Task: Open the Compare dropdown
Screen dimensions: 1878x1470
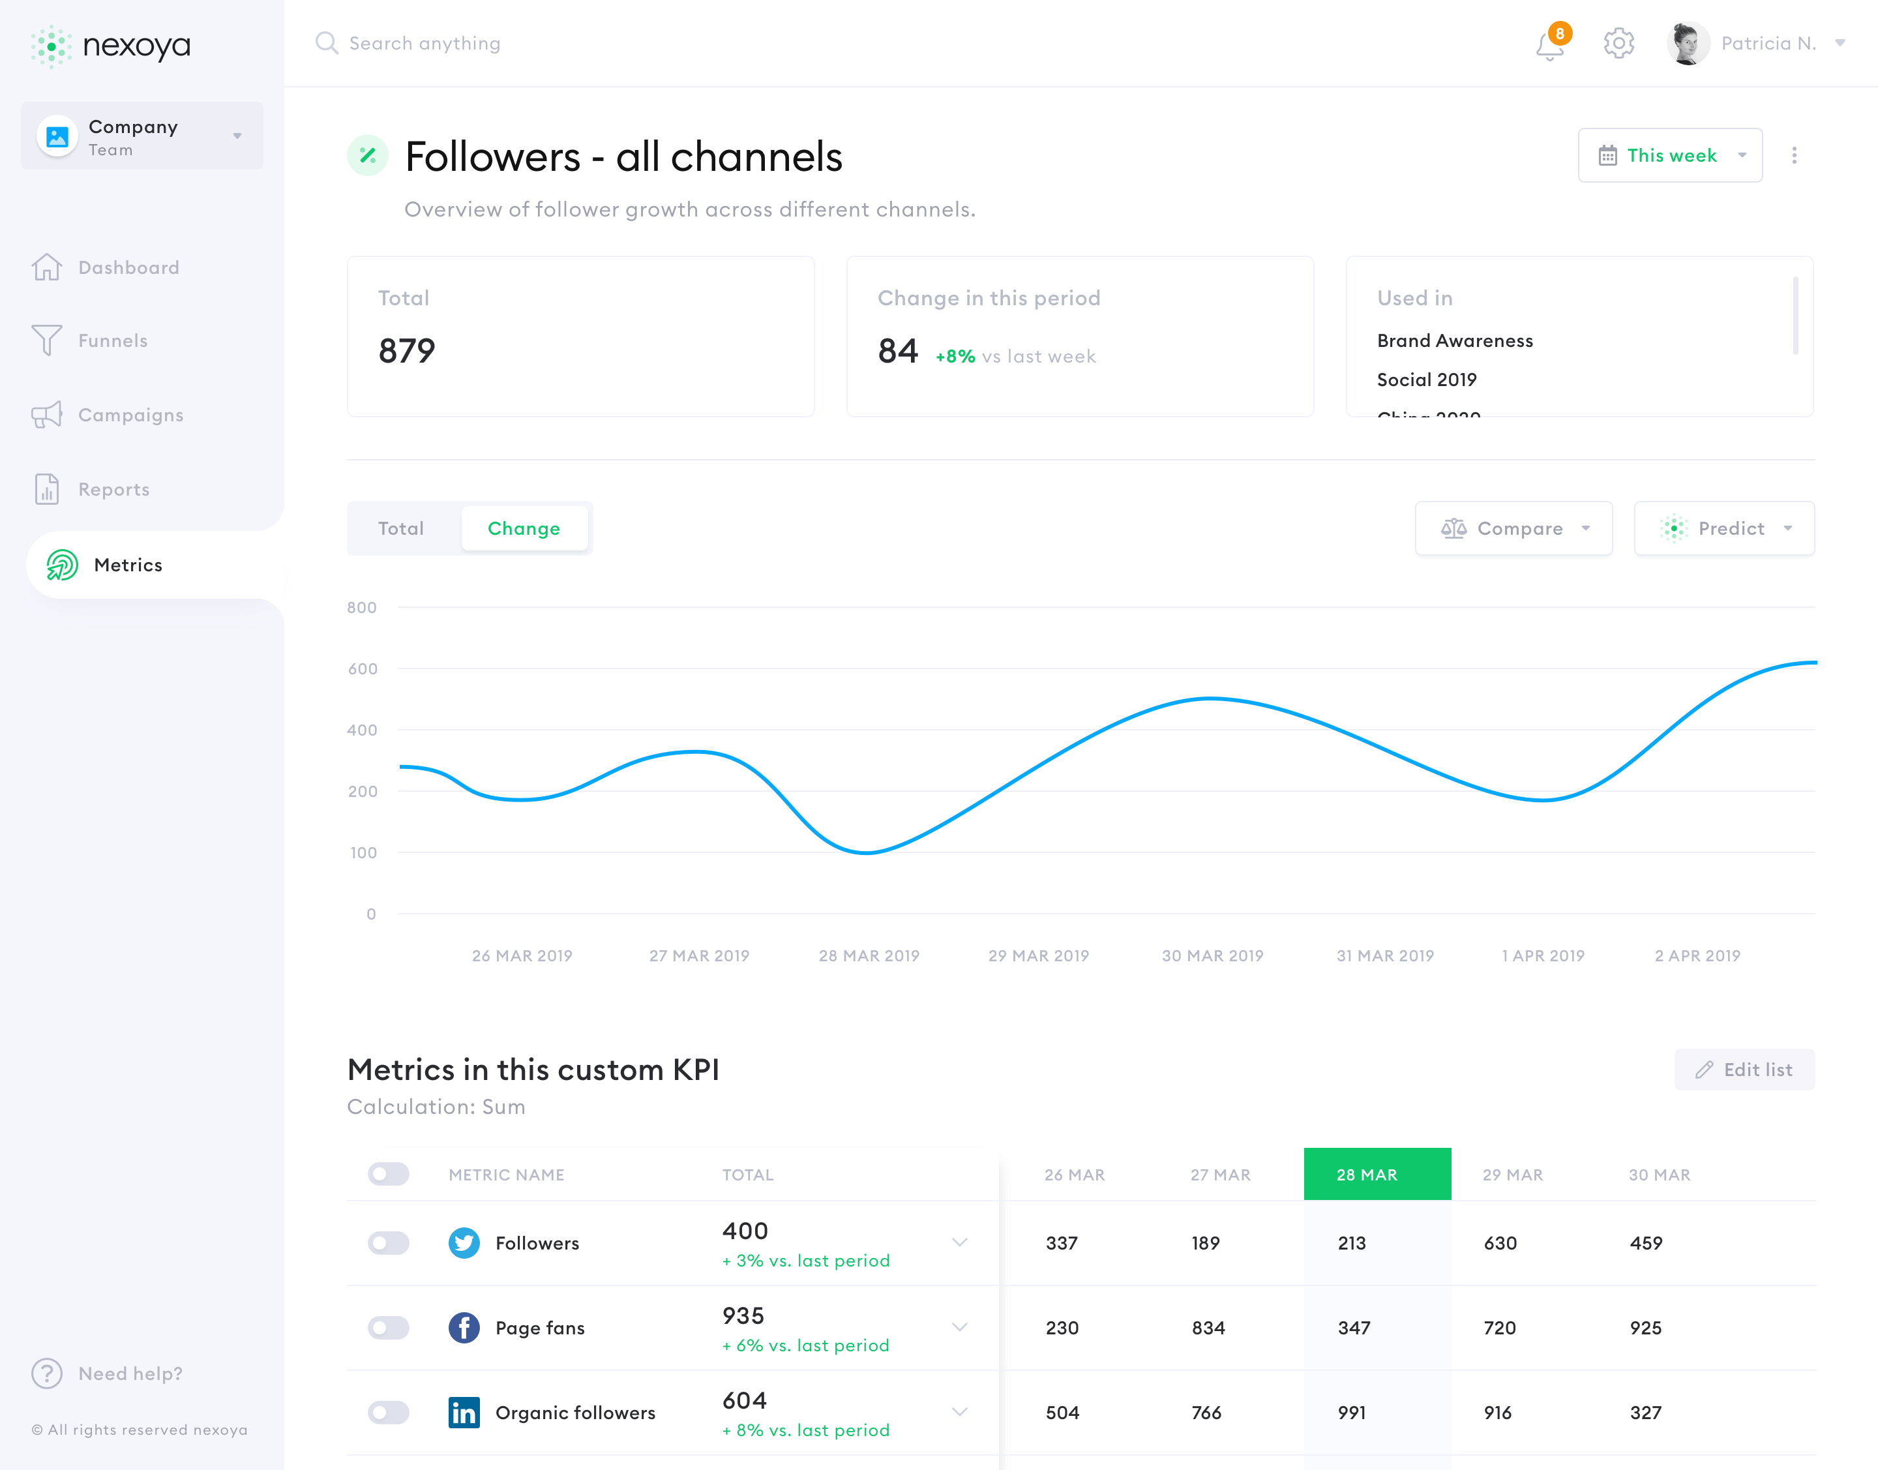Action: pos(1513,528)
